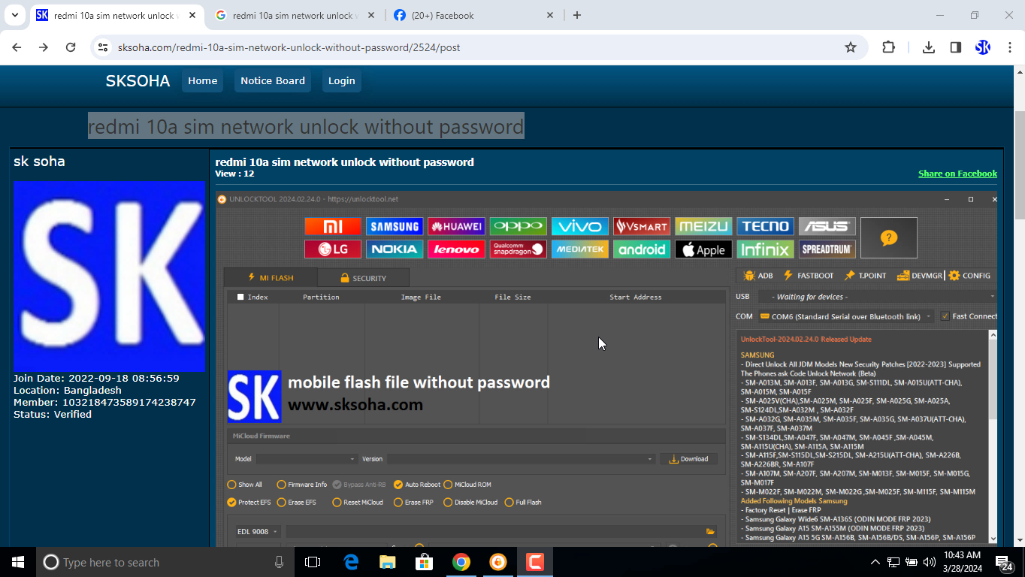The width and height of the screenshot is (1025, 577).
Task: Expand the COM port dropdown
Action: pos(845,316)
